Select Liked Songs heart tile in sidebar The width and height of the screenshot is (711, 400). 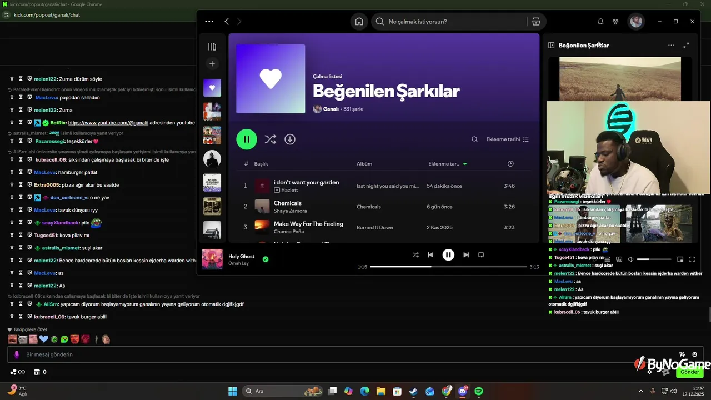pyautogui.click(x=212, y=88)
